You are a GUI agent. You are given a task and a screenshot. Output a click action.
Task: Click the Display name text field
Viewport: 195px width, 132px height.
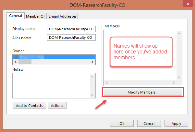(71, 29)
